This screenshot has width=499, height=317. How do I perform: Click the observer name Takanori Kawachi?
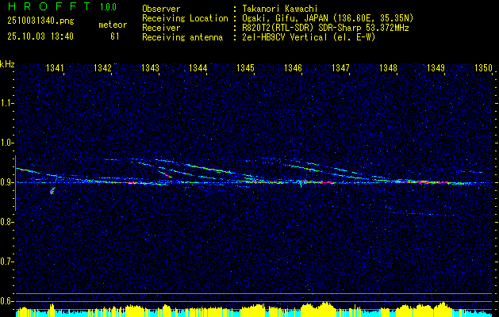click(x=280, y=9)
